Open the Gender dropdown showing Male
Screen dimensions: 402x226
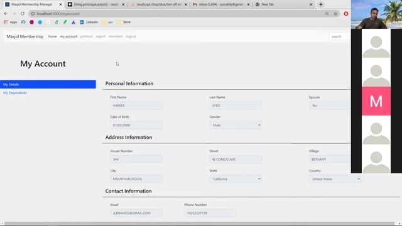coord(236,125)
